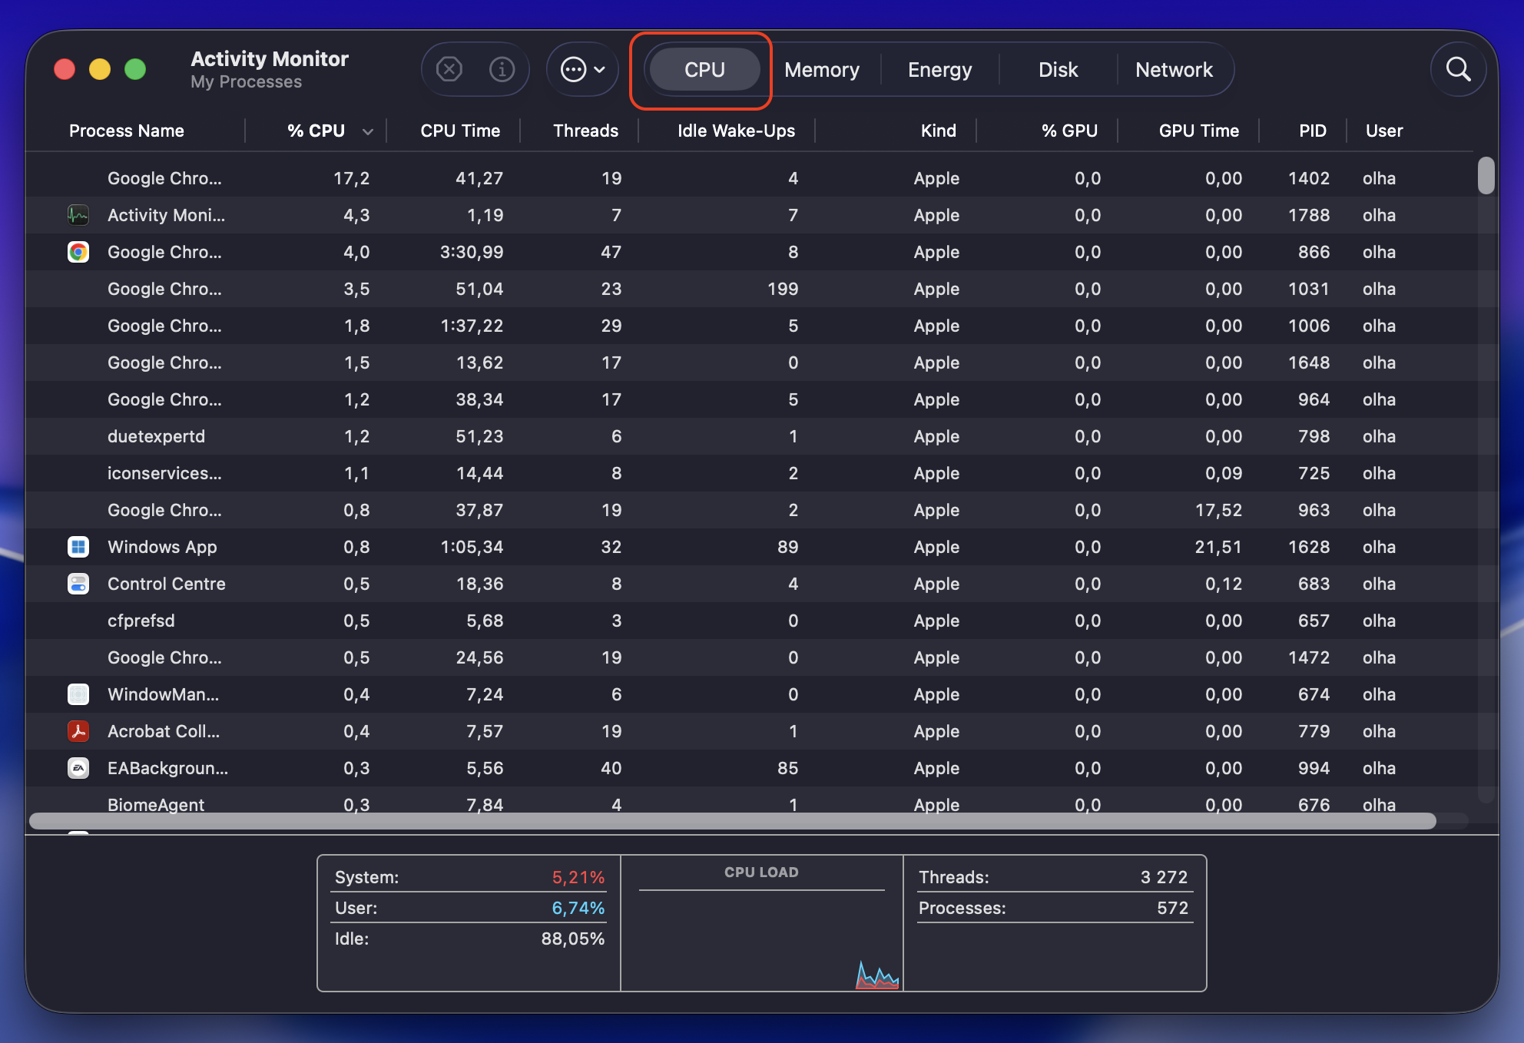Click the PID 964 cell
The height and width of the screenshot is (1043, 1524).
[1314, 399]
